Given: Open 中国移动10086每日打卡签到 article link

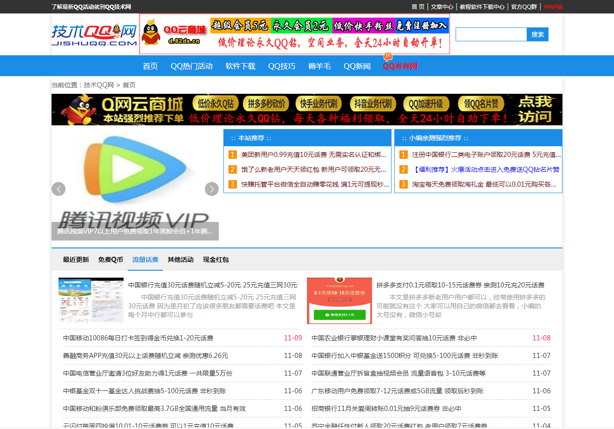Looking at the screenshot, I should click(x=138, y=338).
